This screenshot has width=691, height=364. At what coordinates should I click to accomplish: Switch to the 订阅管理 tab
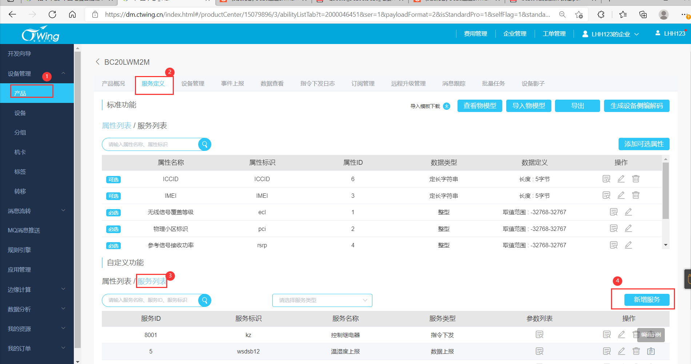(363, 84)
